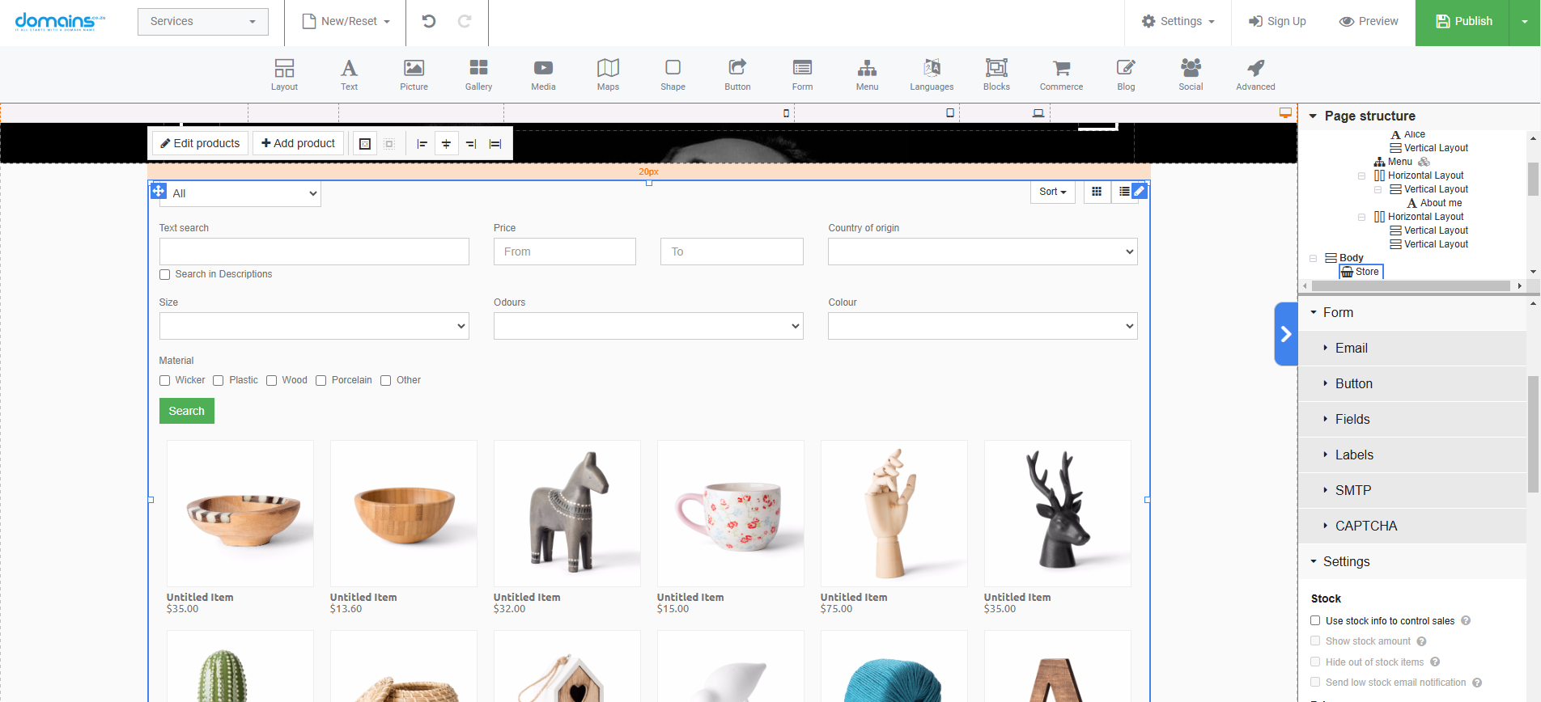
Task: Enable Use stock info to control sales
Action: [x=1315, y=621]
